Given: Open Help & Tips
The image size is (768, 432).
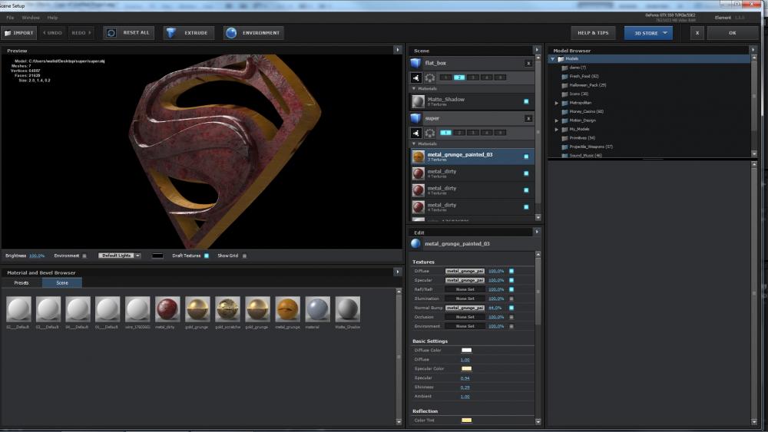Looking at the screenshot, I should click(x=593, y=33).
